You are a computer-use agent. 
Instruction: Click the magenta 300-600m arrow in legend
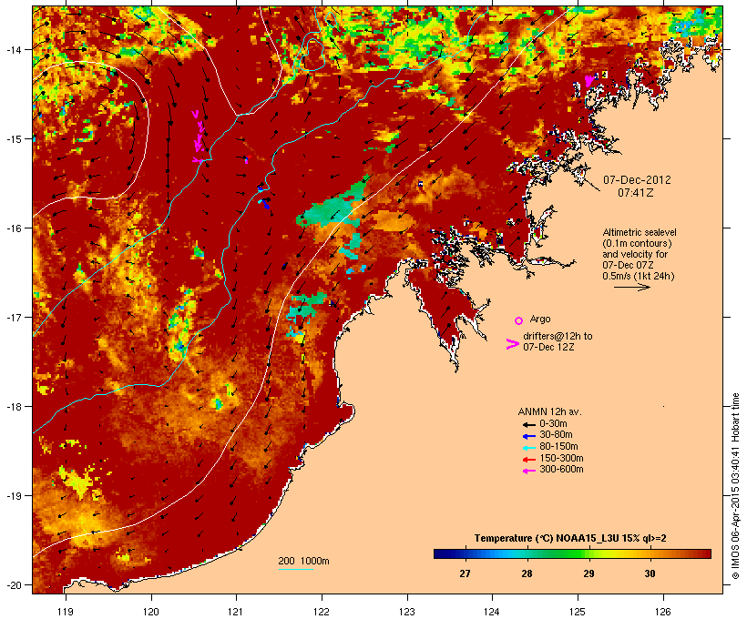[528, 471]
